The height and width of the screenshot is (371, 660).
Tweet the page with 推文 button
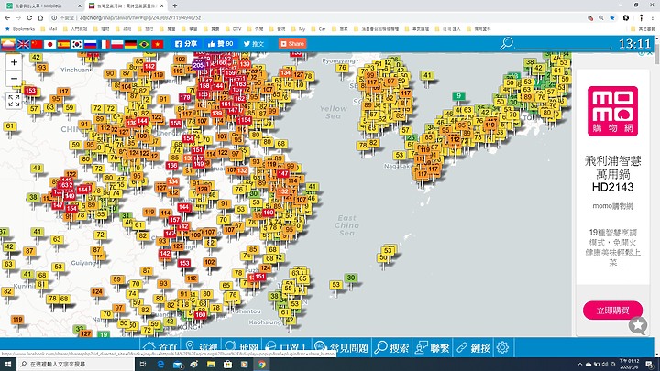(x=254, y=44)
